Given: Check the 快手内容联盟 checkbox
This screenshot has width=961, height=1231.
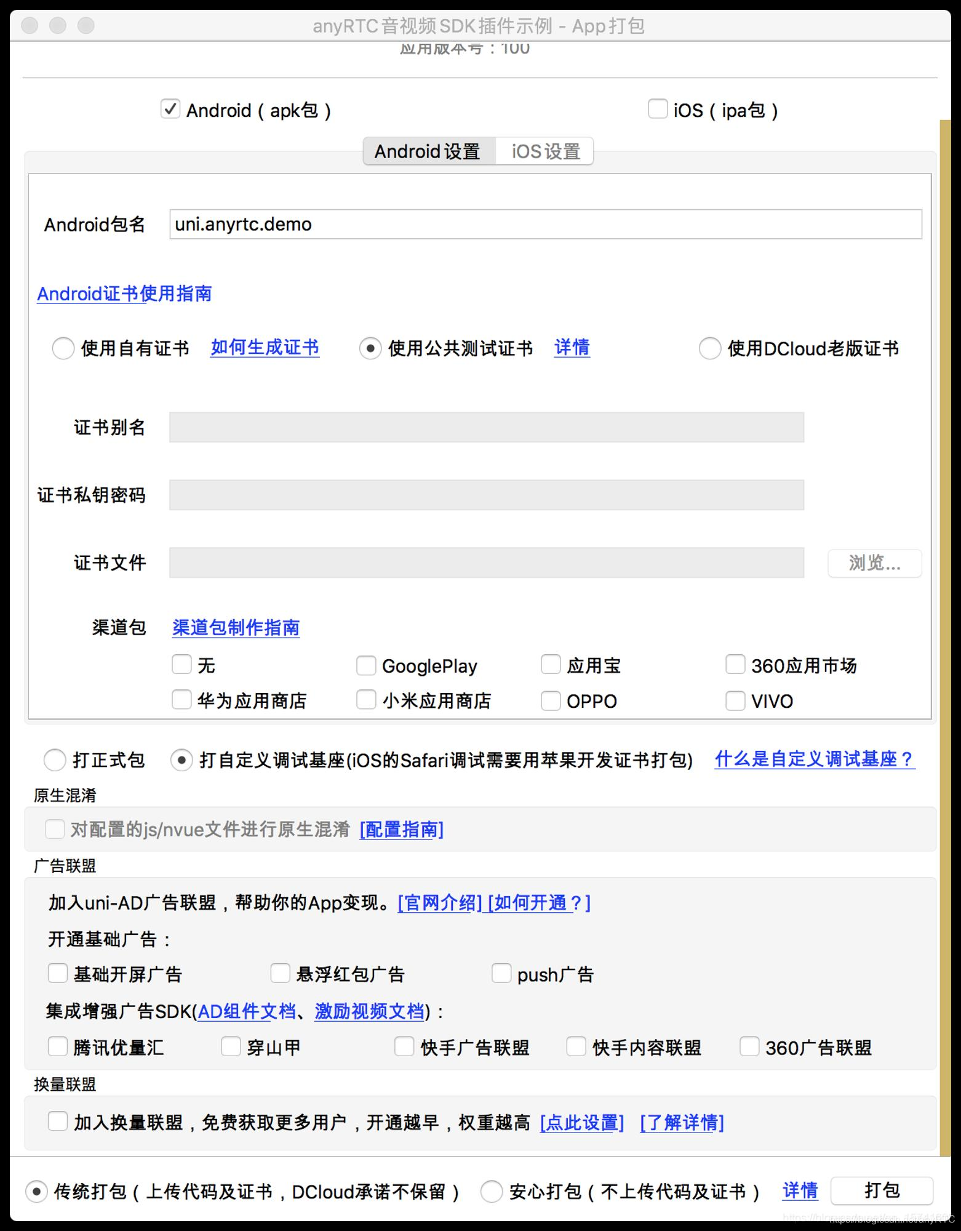Looking at the screenshot, I should click(576, 1046).
